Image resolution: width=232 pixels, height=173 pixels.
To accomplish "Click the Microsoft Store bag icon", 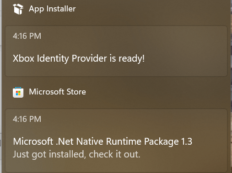I will tap(18, 92).
